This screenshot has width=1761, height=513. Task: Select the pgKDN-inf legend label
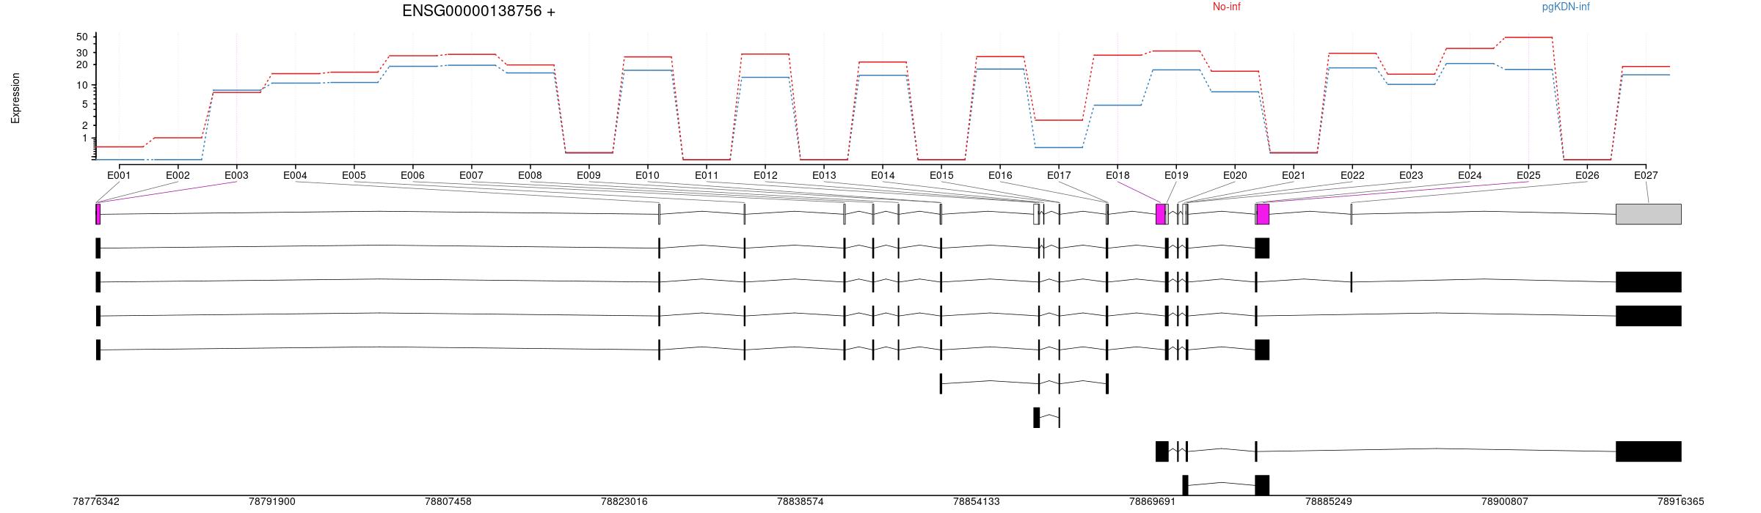pyautogui.click(x=1566, y=7)
